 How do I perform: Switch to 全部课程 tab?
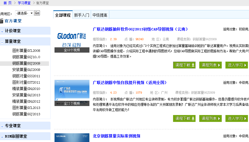[x=63, y=15]
